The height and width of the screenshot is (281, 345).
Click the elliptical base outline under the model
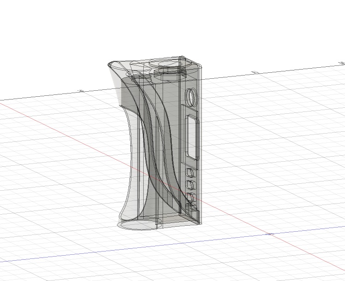[x=140, y=225]
